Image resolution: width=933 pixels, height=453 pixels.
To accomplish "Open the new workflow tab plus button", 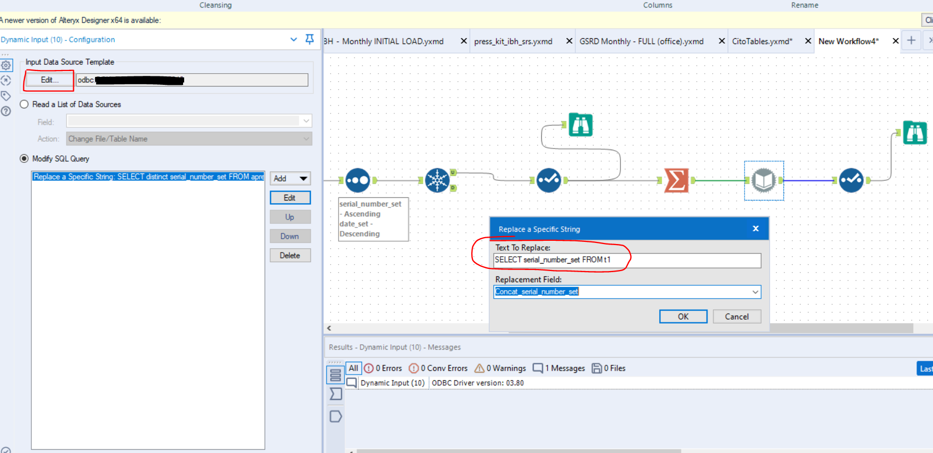I will 911,41.
